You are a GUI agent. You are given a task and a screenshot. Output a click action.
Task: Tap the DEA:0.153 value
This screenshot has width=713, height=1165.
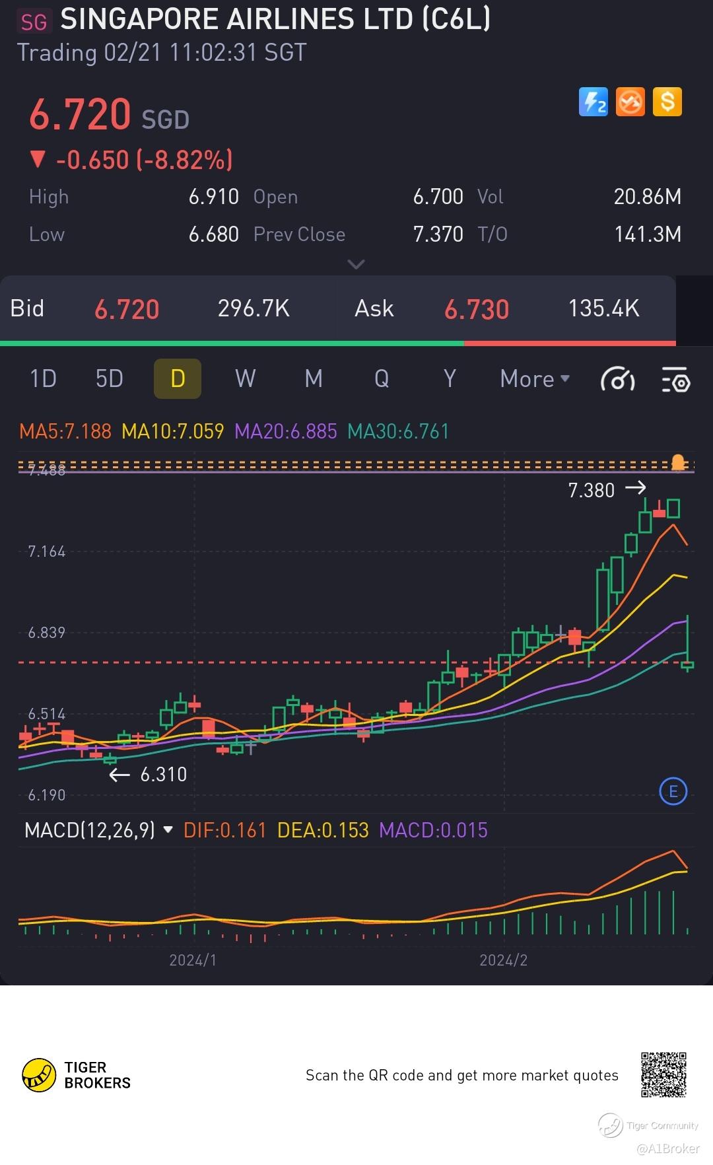(x=323, y=830)
